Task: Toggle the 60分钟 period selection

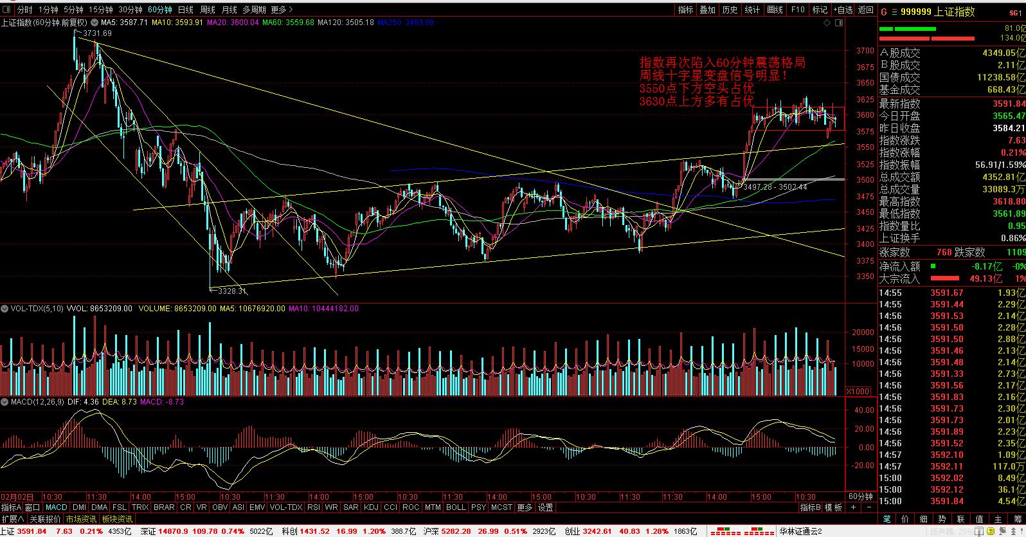Action: [x=159, y=10]
